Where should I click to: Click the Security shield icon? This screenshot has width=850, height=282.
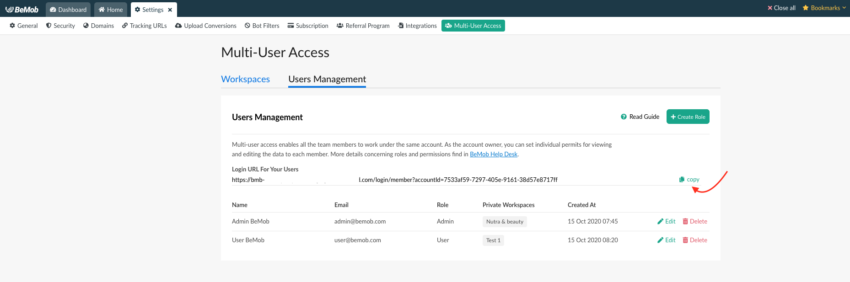pos(48,26)
